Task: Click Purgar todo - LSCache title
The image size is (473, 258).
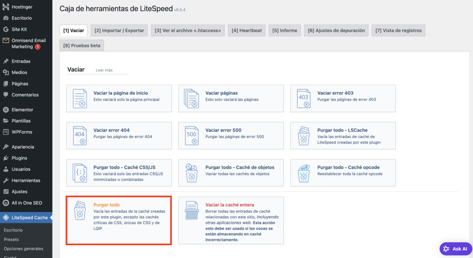Action: click(342, 130)
